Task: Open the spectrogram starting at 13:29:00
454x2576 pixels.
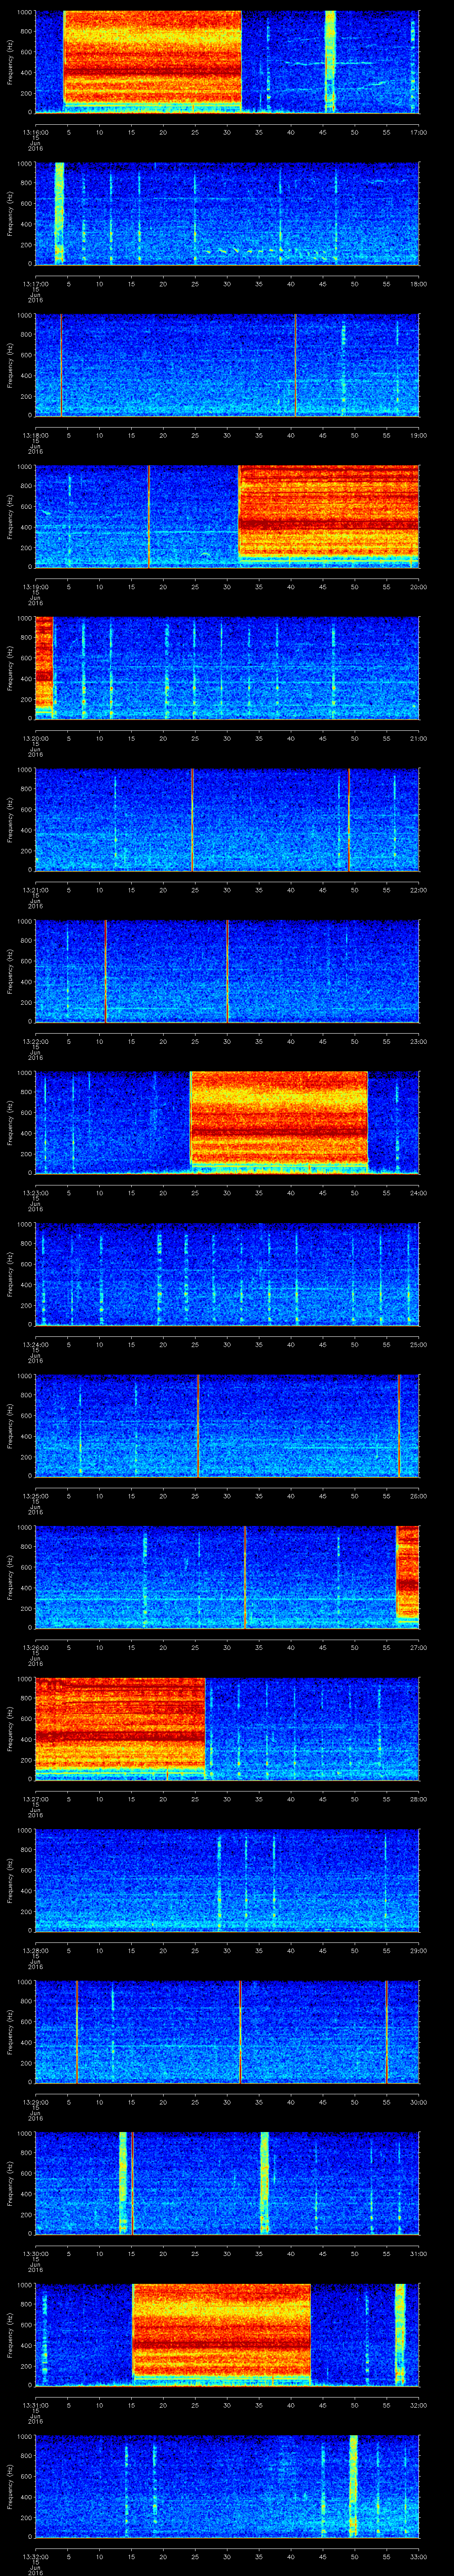Action: 227,2032
